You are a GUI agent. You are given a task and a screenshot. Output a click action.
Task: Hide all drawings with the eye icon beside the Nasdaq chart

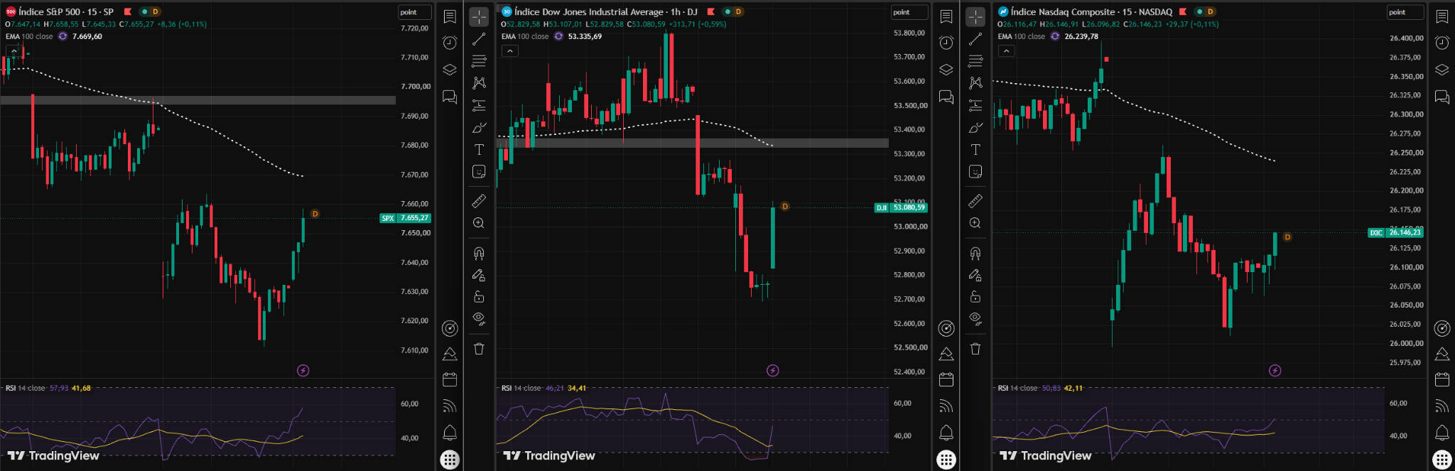(x=975, y=318)
